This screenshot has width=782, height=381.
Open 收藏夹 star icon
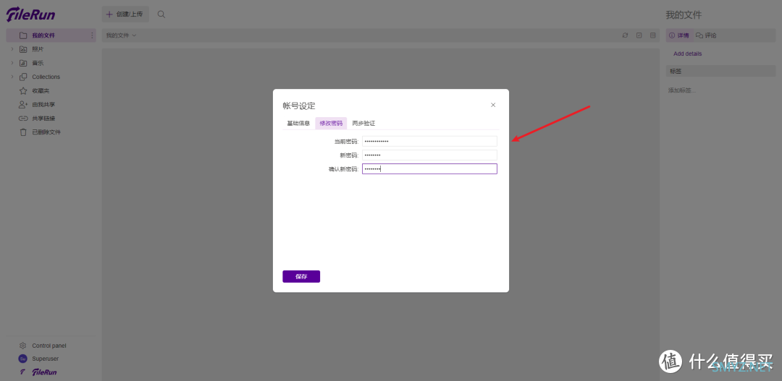(23, 91)
